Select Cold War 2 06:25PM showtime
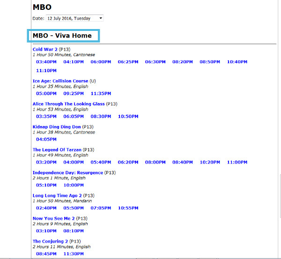This screenshot has height=259, width=281. (x=128, y=62)
